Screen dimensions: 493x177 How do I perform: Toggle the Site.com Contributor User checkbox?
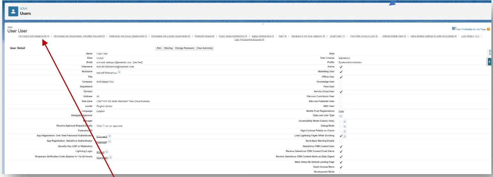[341, 96]
